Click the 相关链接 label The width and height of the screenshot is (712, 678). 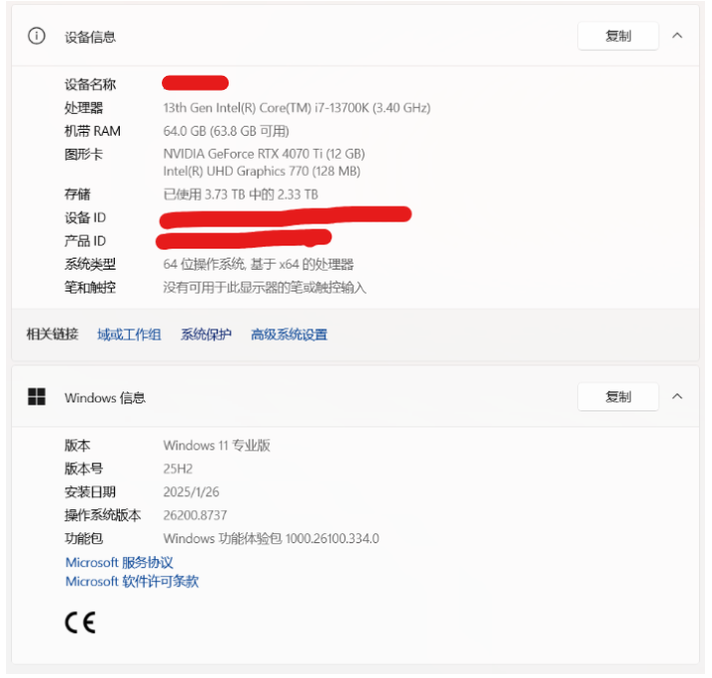point(53,335)
